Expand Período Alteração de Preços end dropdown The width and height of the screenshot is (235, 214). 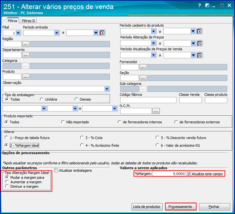[193, 43]
